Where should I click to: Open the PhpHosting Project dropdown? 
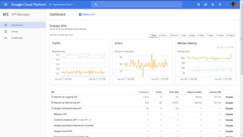pyautogui.click(x=62, y=4)
